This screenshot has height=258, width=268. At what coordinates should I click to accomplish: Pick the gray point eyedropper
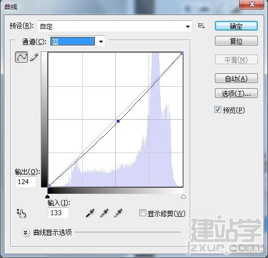(x=104, y=213)
